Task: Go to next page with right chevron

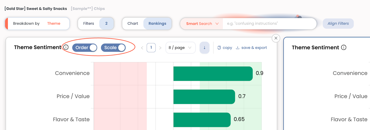Action: pos(160,48)
